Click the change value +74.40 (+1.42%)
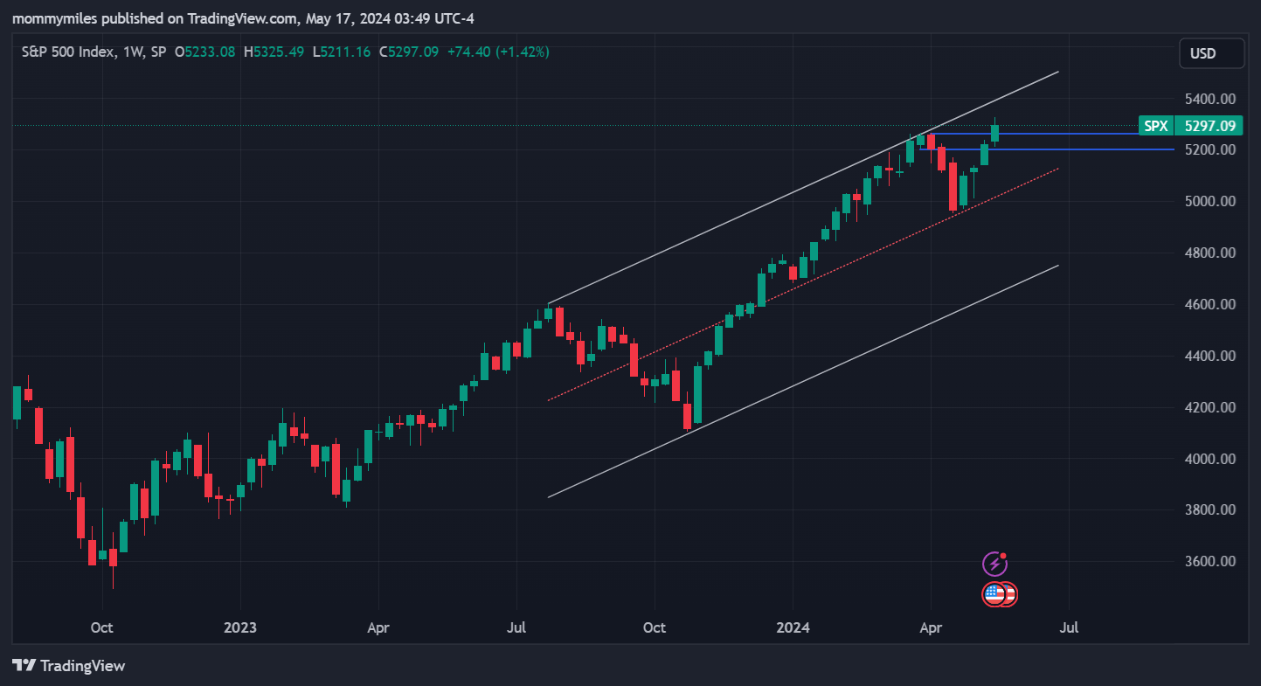 click(x=498, y=52)
